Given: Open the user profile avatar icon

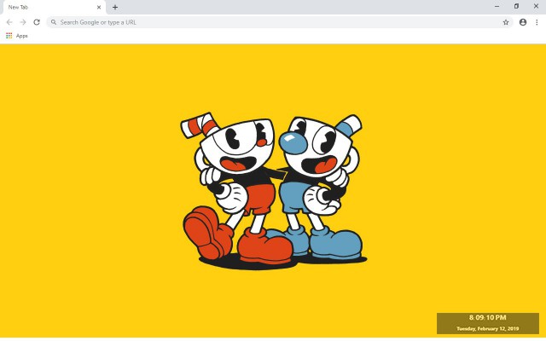Looking at the screenshot, I should (523, 22).
